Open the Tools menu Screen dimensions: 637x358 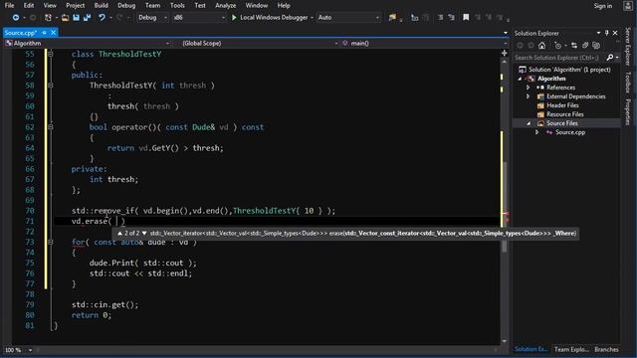(x=177, y=6)
